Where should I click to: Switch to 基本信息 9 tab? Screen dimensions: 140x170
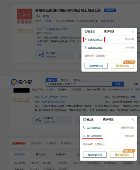click(x=20, y=154)
